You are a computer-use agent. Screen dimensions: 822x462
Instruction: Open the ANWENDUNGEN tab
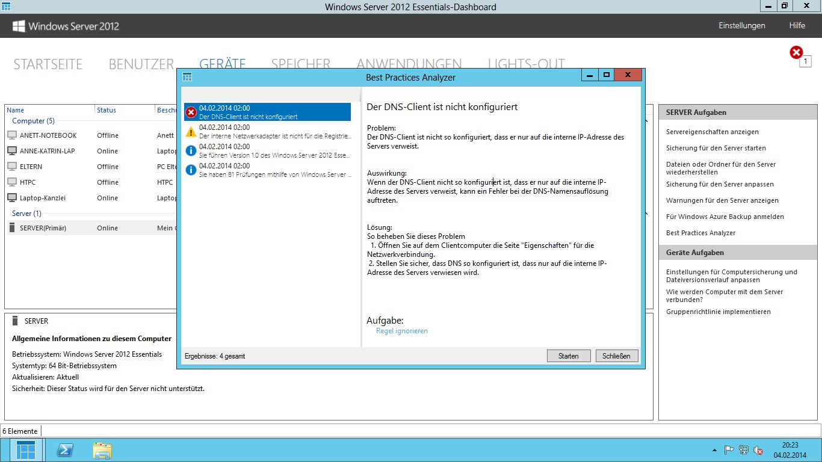409,64
